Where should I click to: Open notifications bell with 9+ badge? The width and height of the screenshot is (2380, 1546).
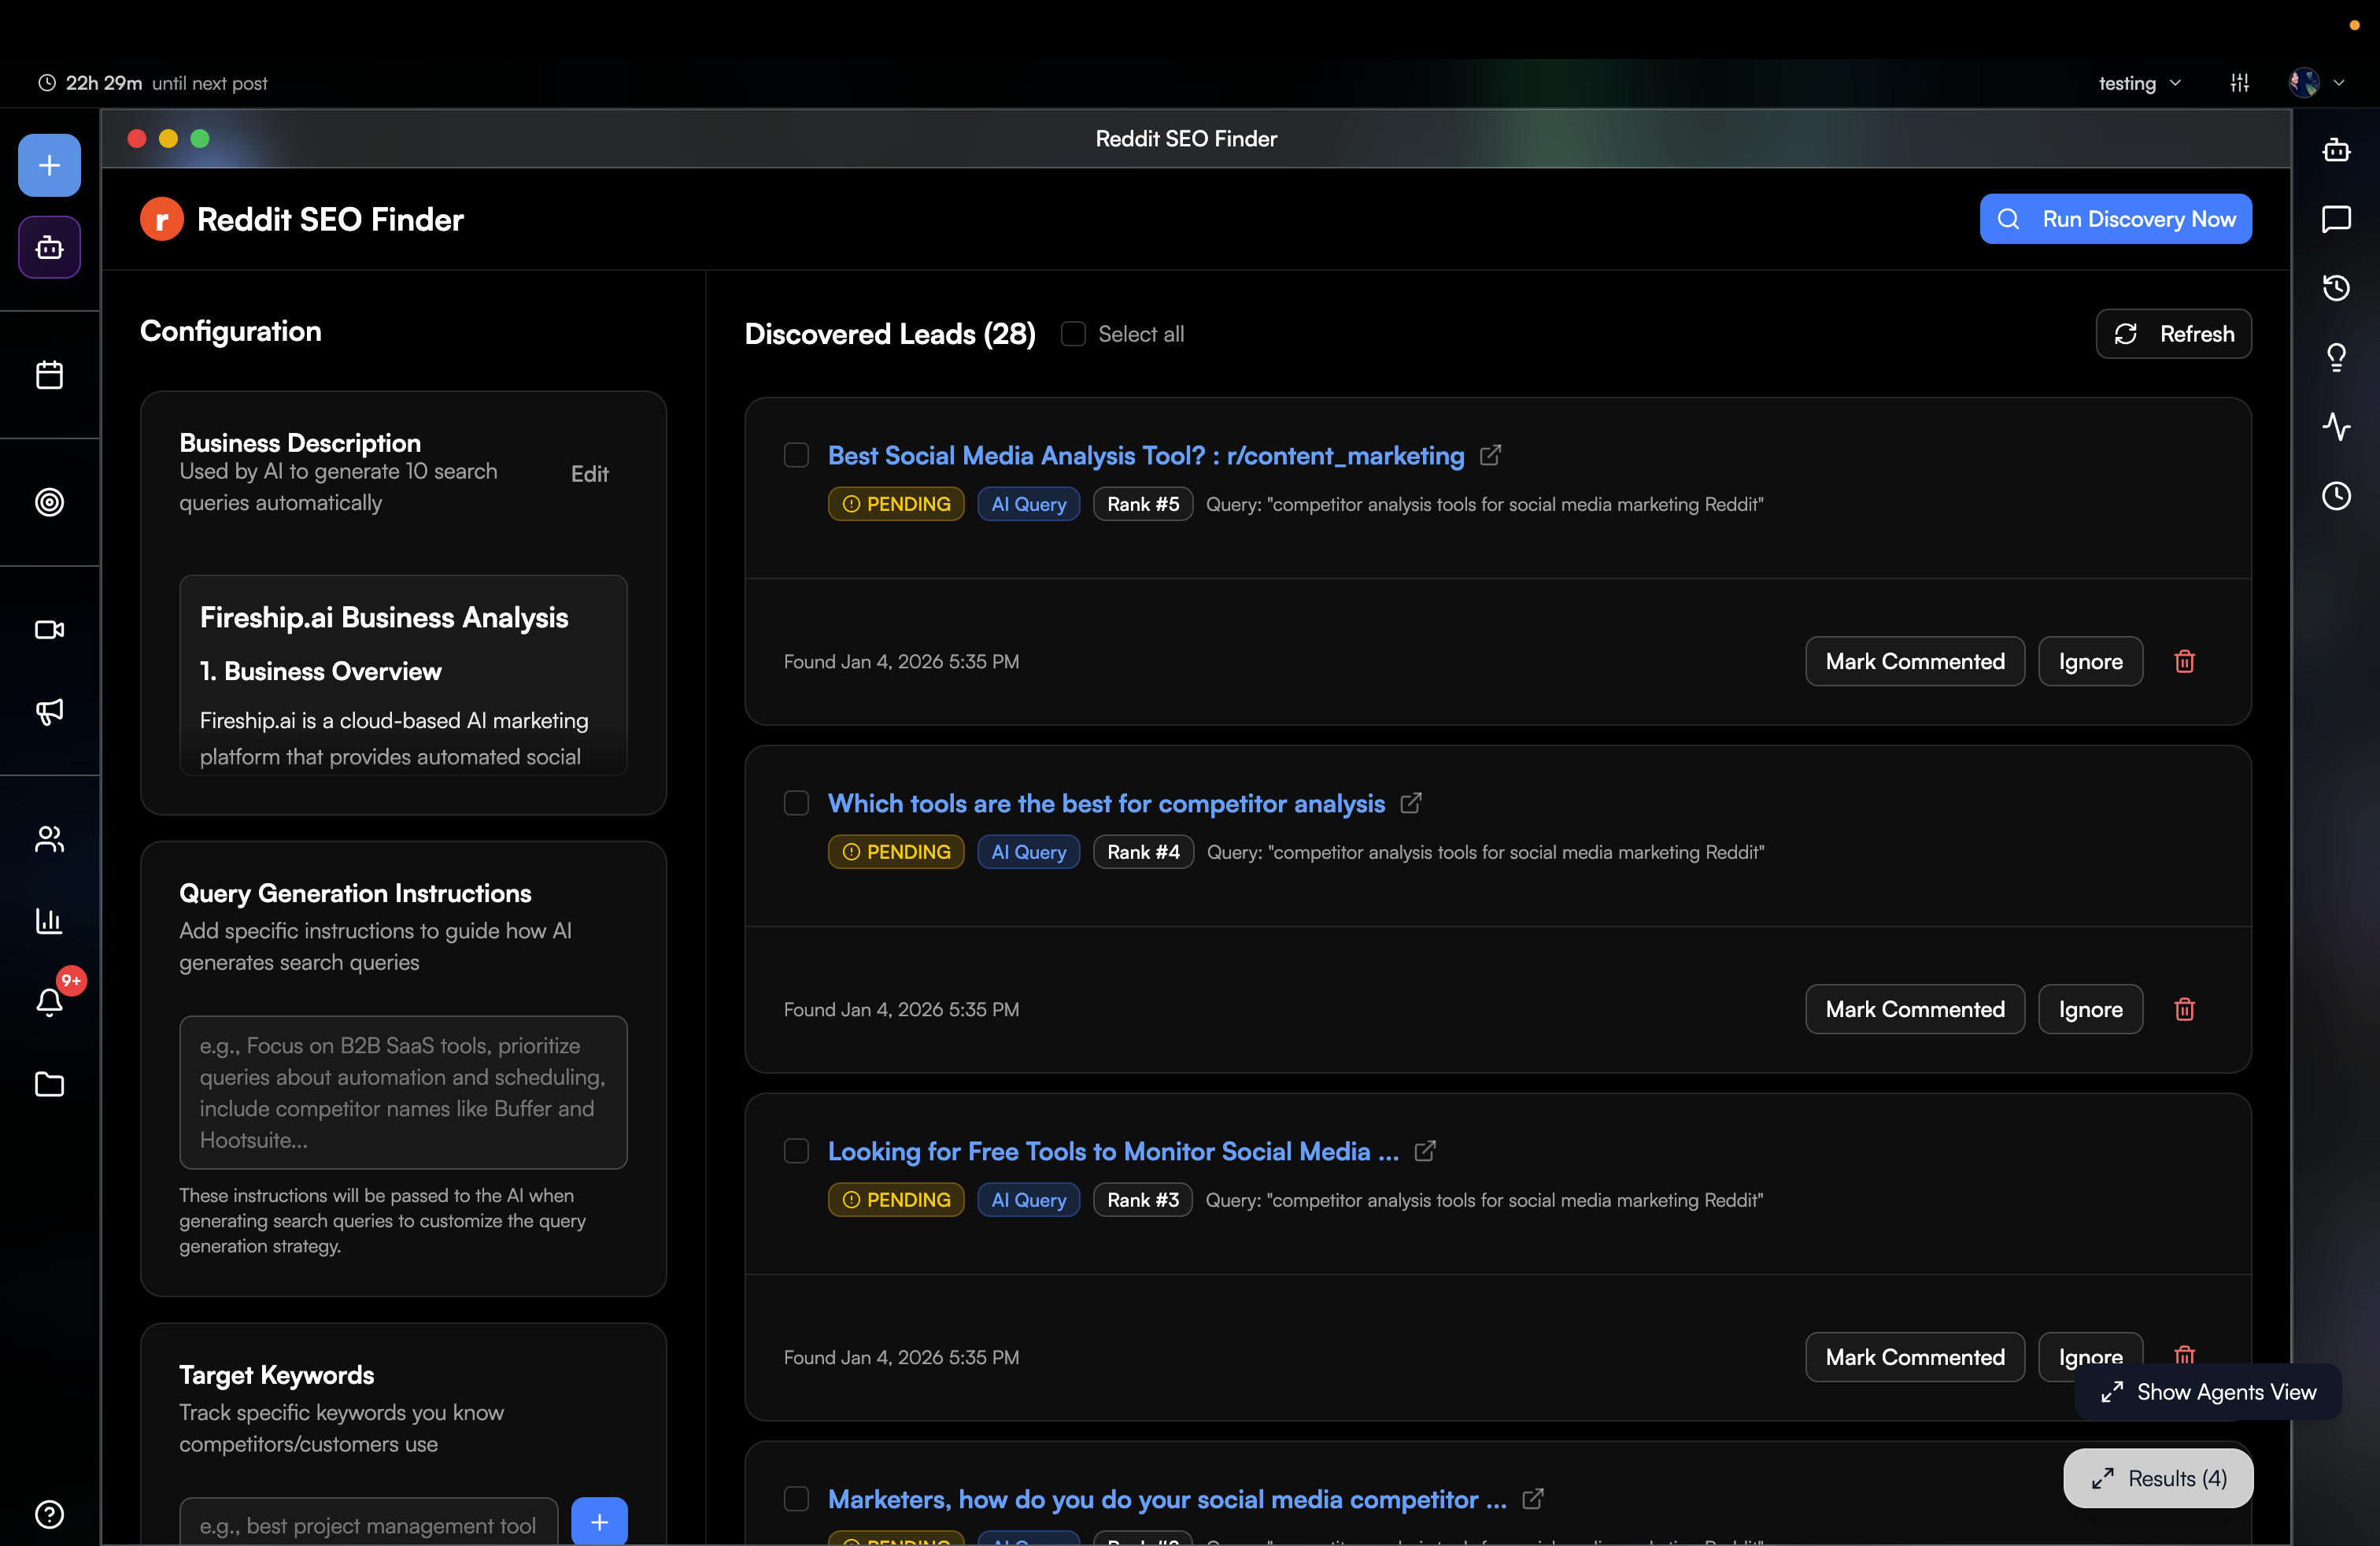point(49,1001)
